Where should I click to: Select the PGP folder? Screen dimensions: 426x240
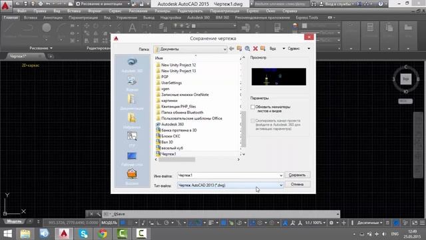click(162, 77)
